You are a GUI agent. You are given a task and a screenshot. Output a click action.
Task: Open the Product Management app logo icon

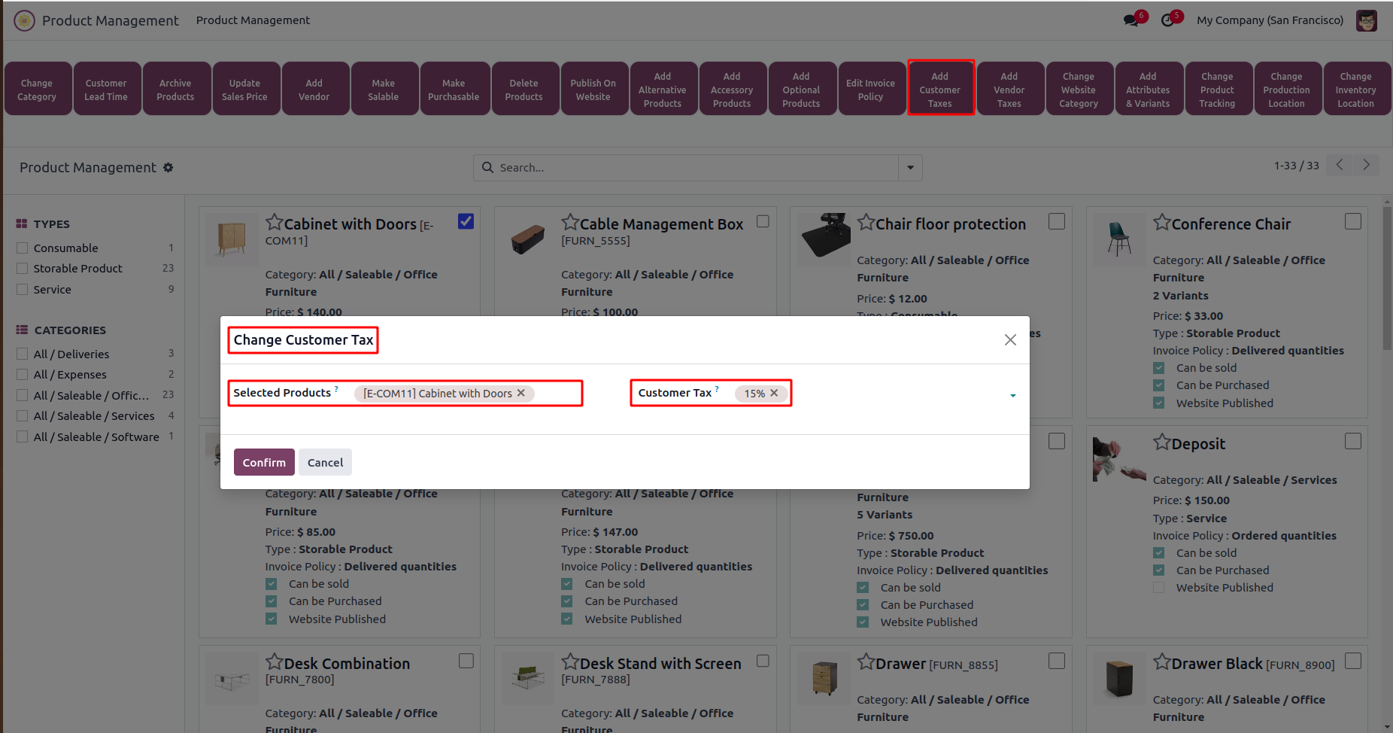point(24,20)
